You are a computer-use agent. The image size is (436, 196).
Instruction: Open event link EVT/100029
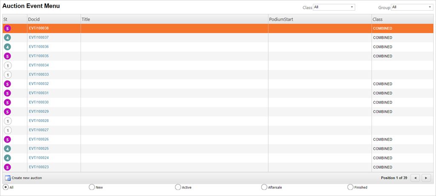39,111
